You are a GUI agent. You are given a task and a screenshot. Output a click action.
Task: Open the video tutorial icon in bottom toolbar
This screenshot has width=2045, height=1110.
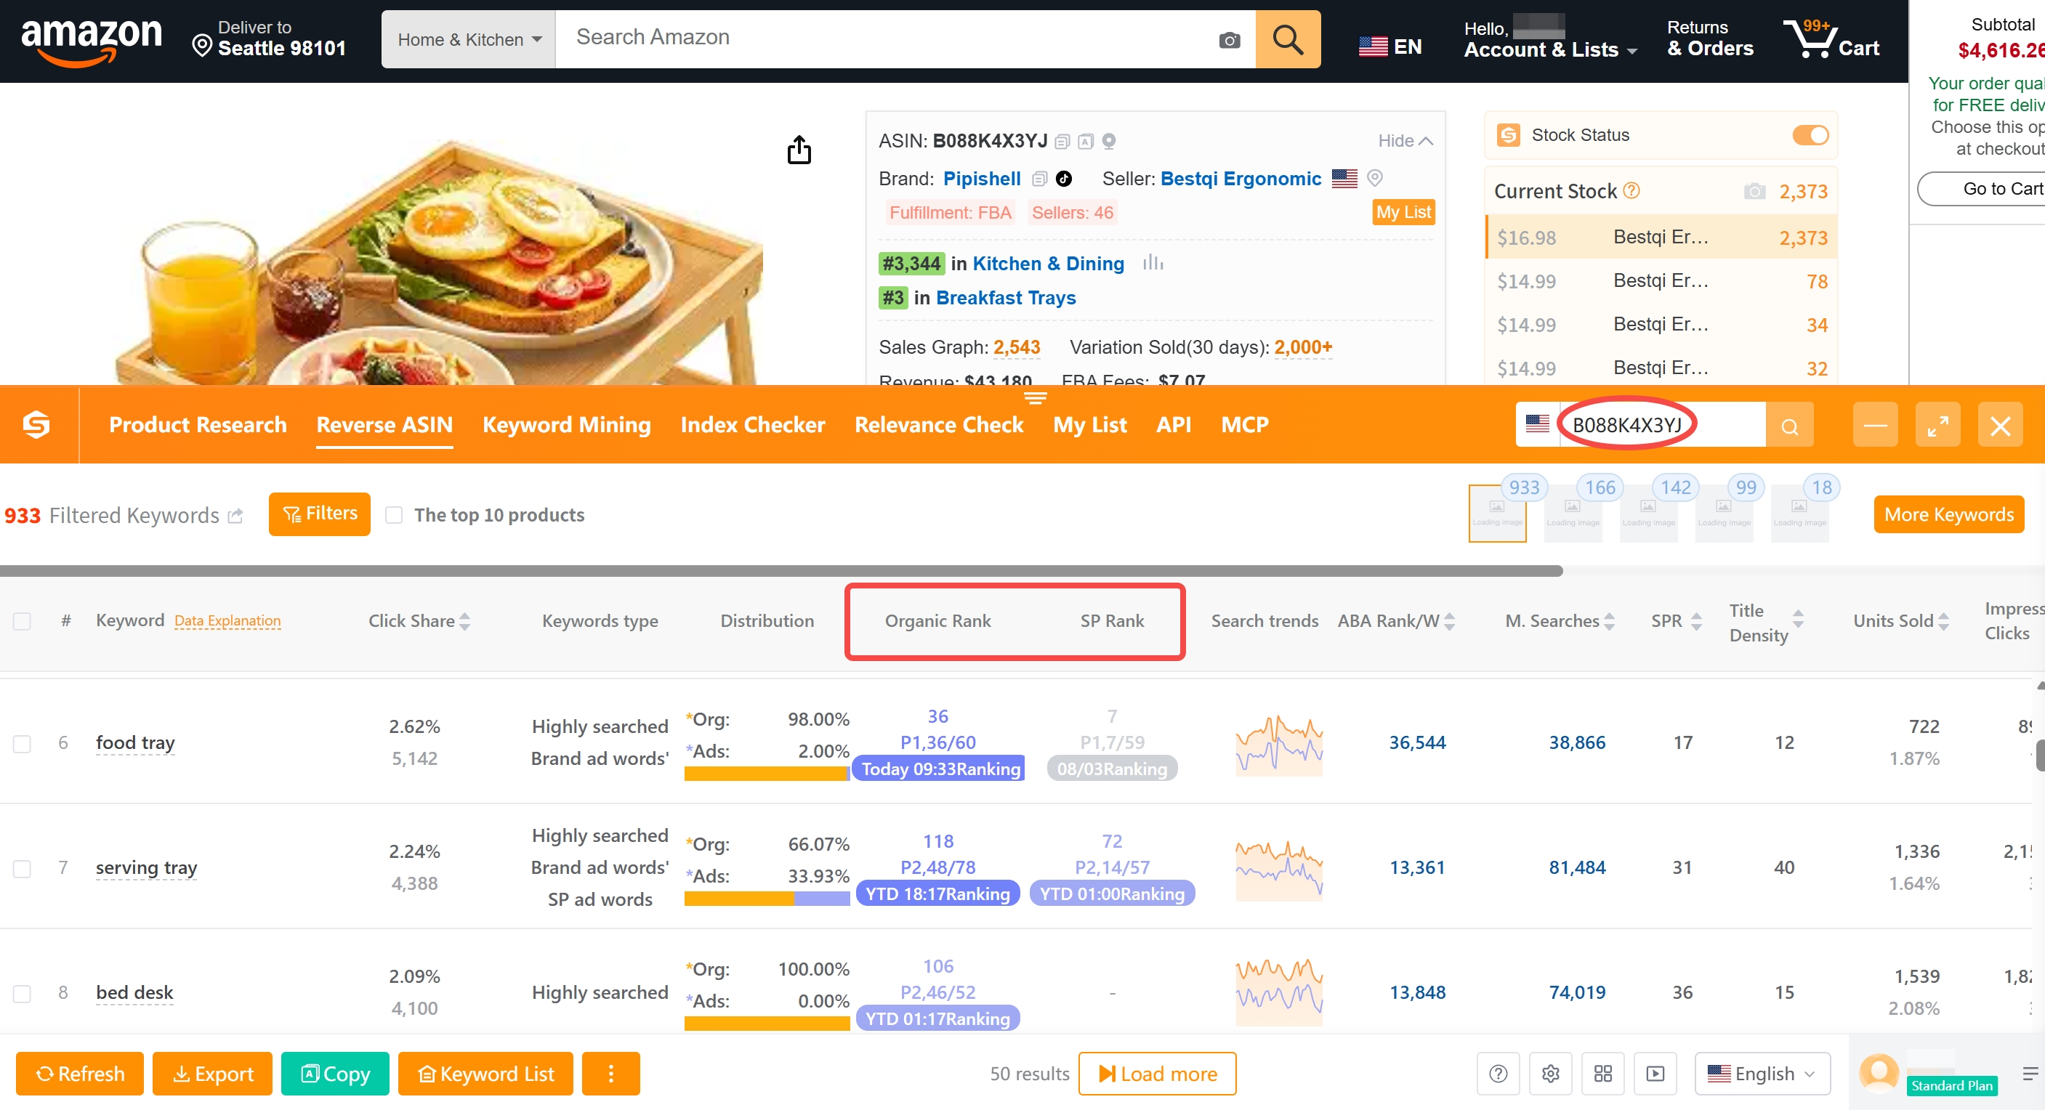pos(1655,1074)
